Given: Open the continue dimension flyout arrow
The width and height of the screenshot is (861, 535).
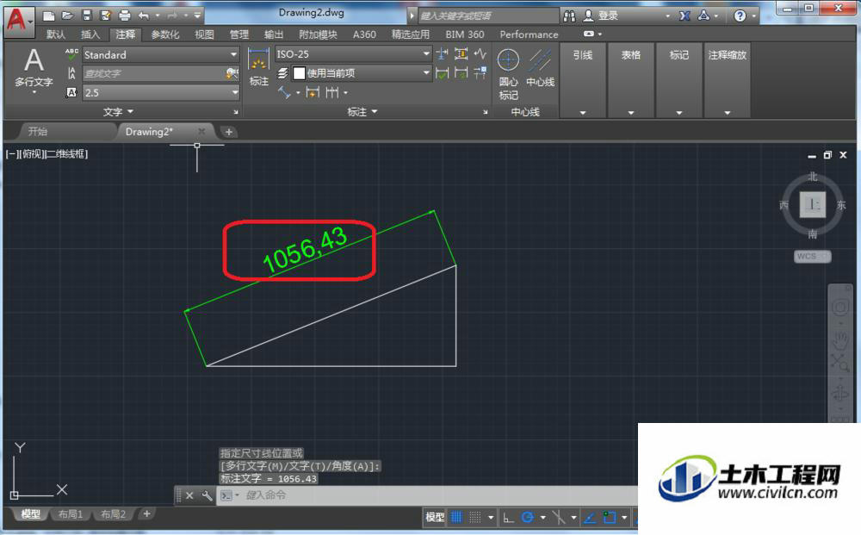Looking at the screenshot, I should pos(345,93).
